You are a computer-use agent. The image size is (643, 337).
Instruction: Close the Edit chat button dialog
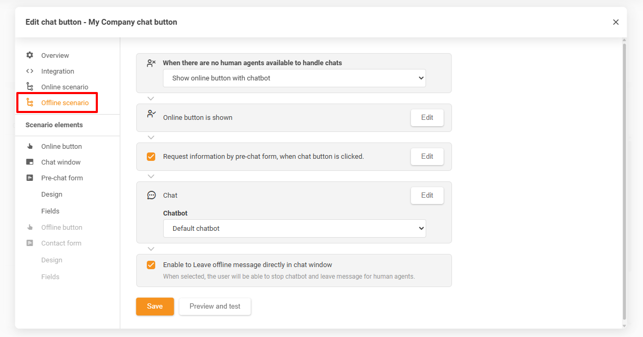[x=616, y=22]
